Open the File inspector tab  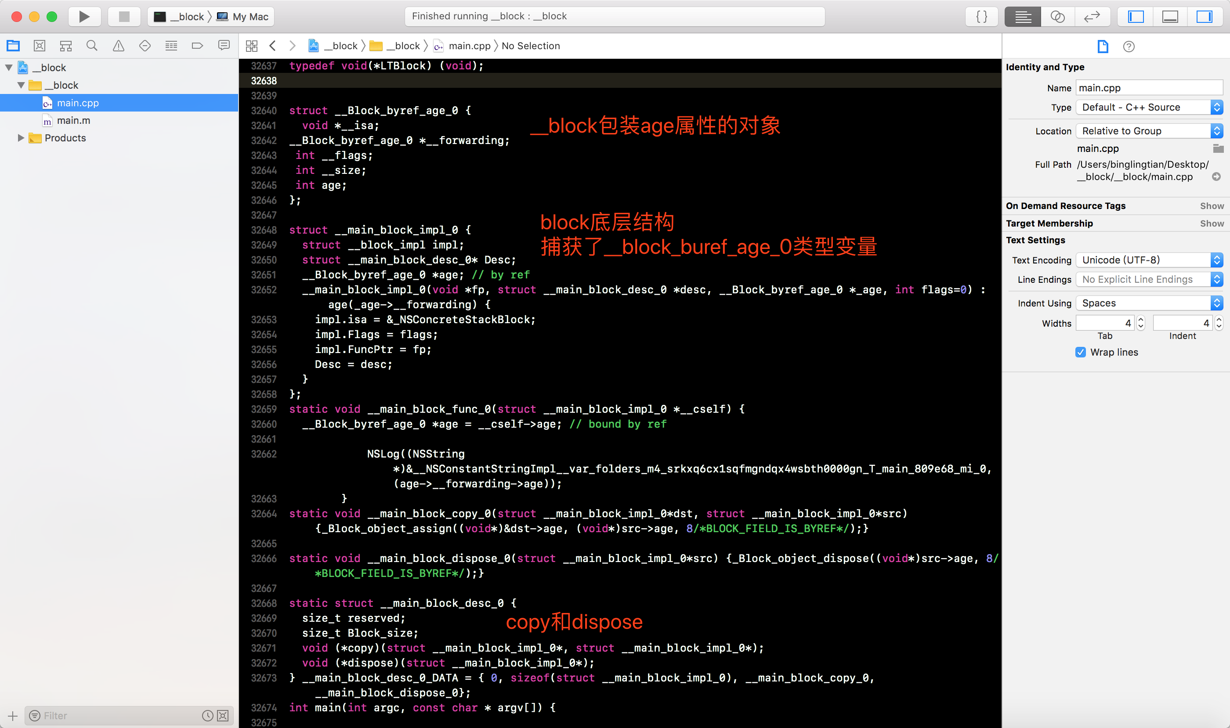click(x=1103, y=47)
